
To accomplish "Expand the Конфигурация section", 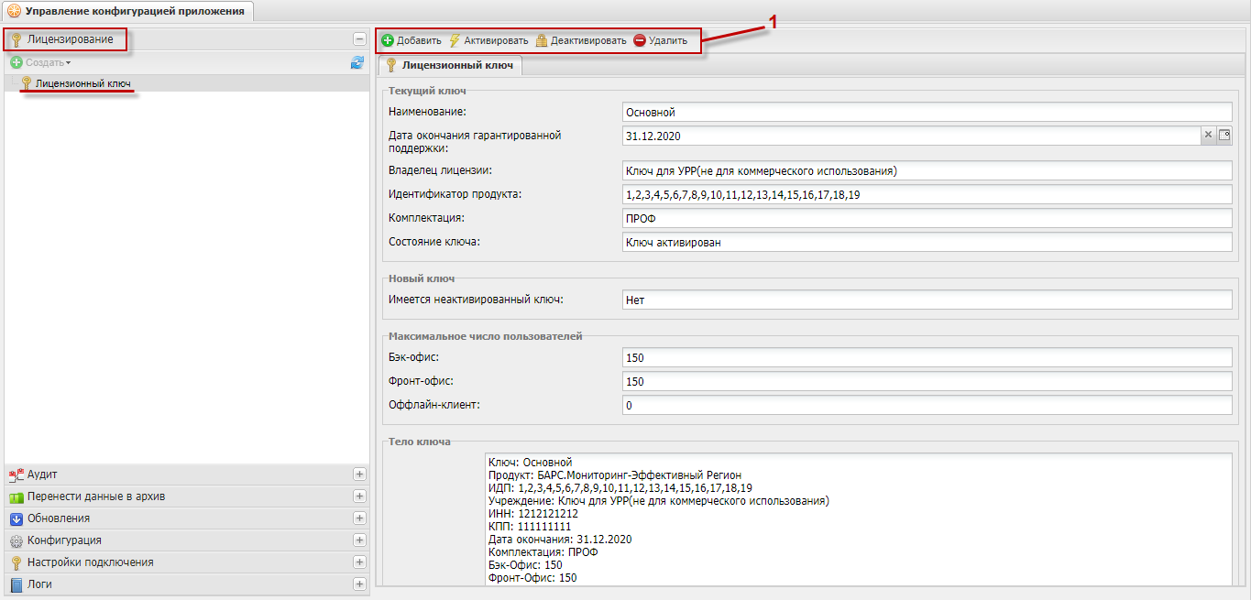I will pos(359,540).
